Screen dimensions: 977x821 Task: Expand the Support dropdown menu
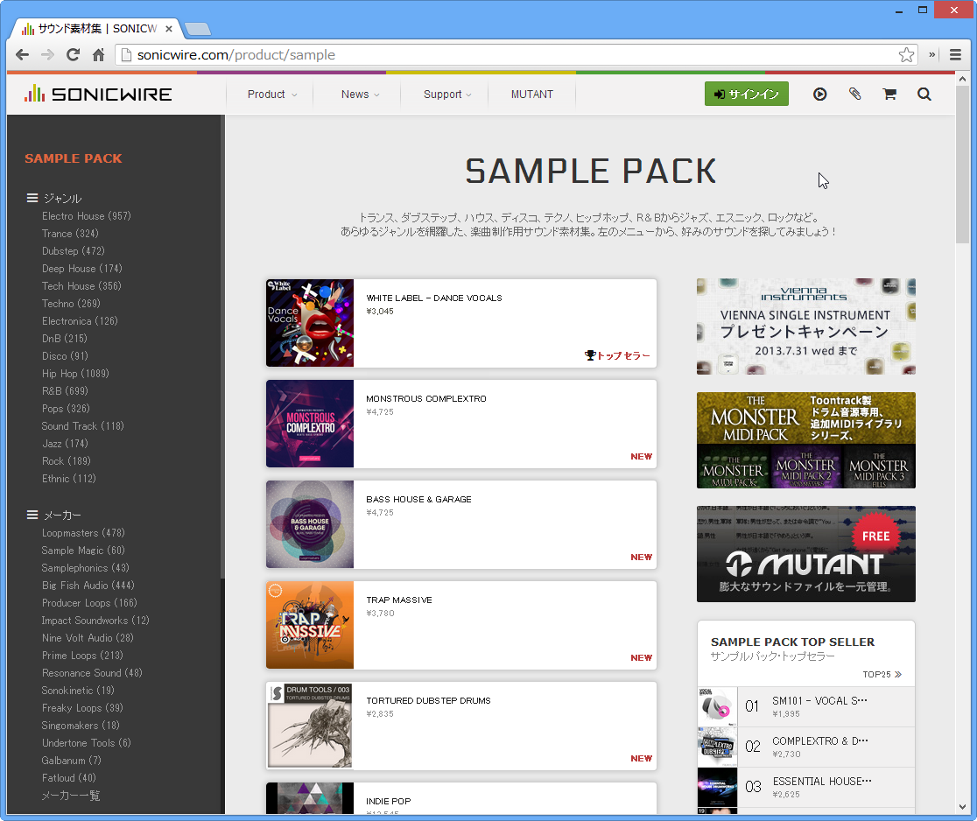447,94
